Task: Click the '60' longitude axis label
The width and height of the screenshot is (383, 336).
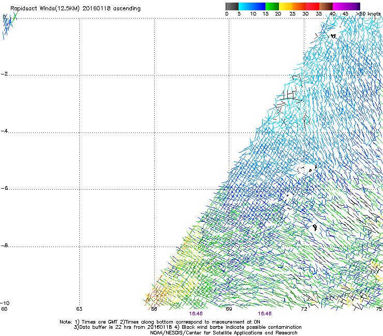Action: (4, 309)
